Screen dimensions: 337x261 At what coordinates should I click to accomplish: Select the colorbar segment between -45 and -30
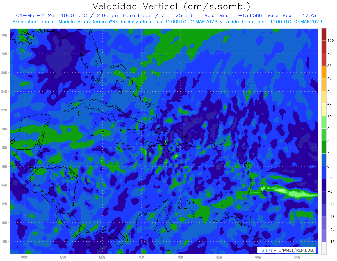324,235
